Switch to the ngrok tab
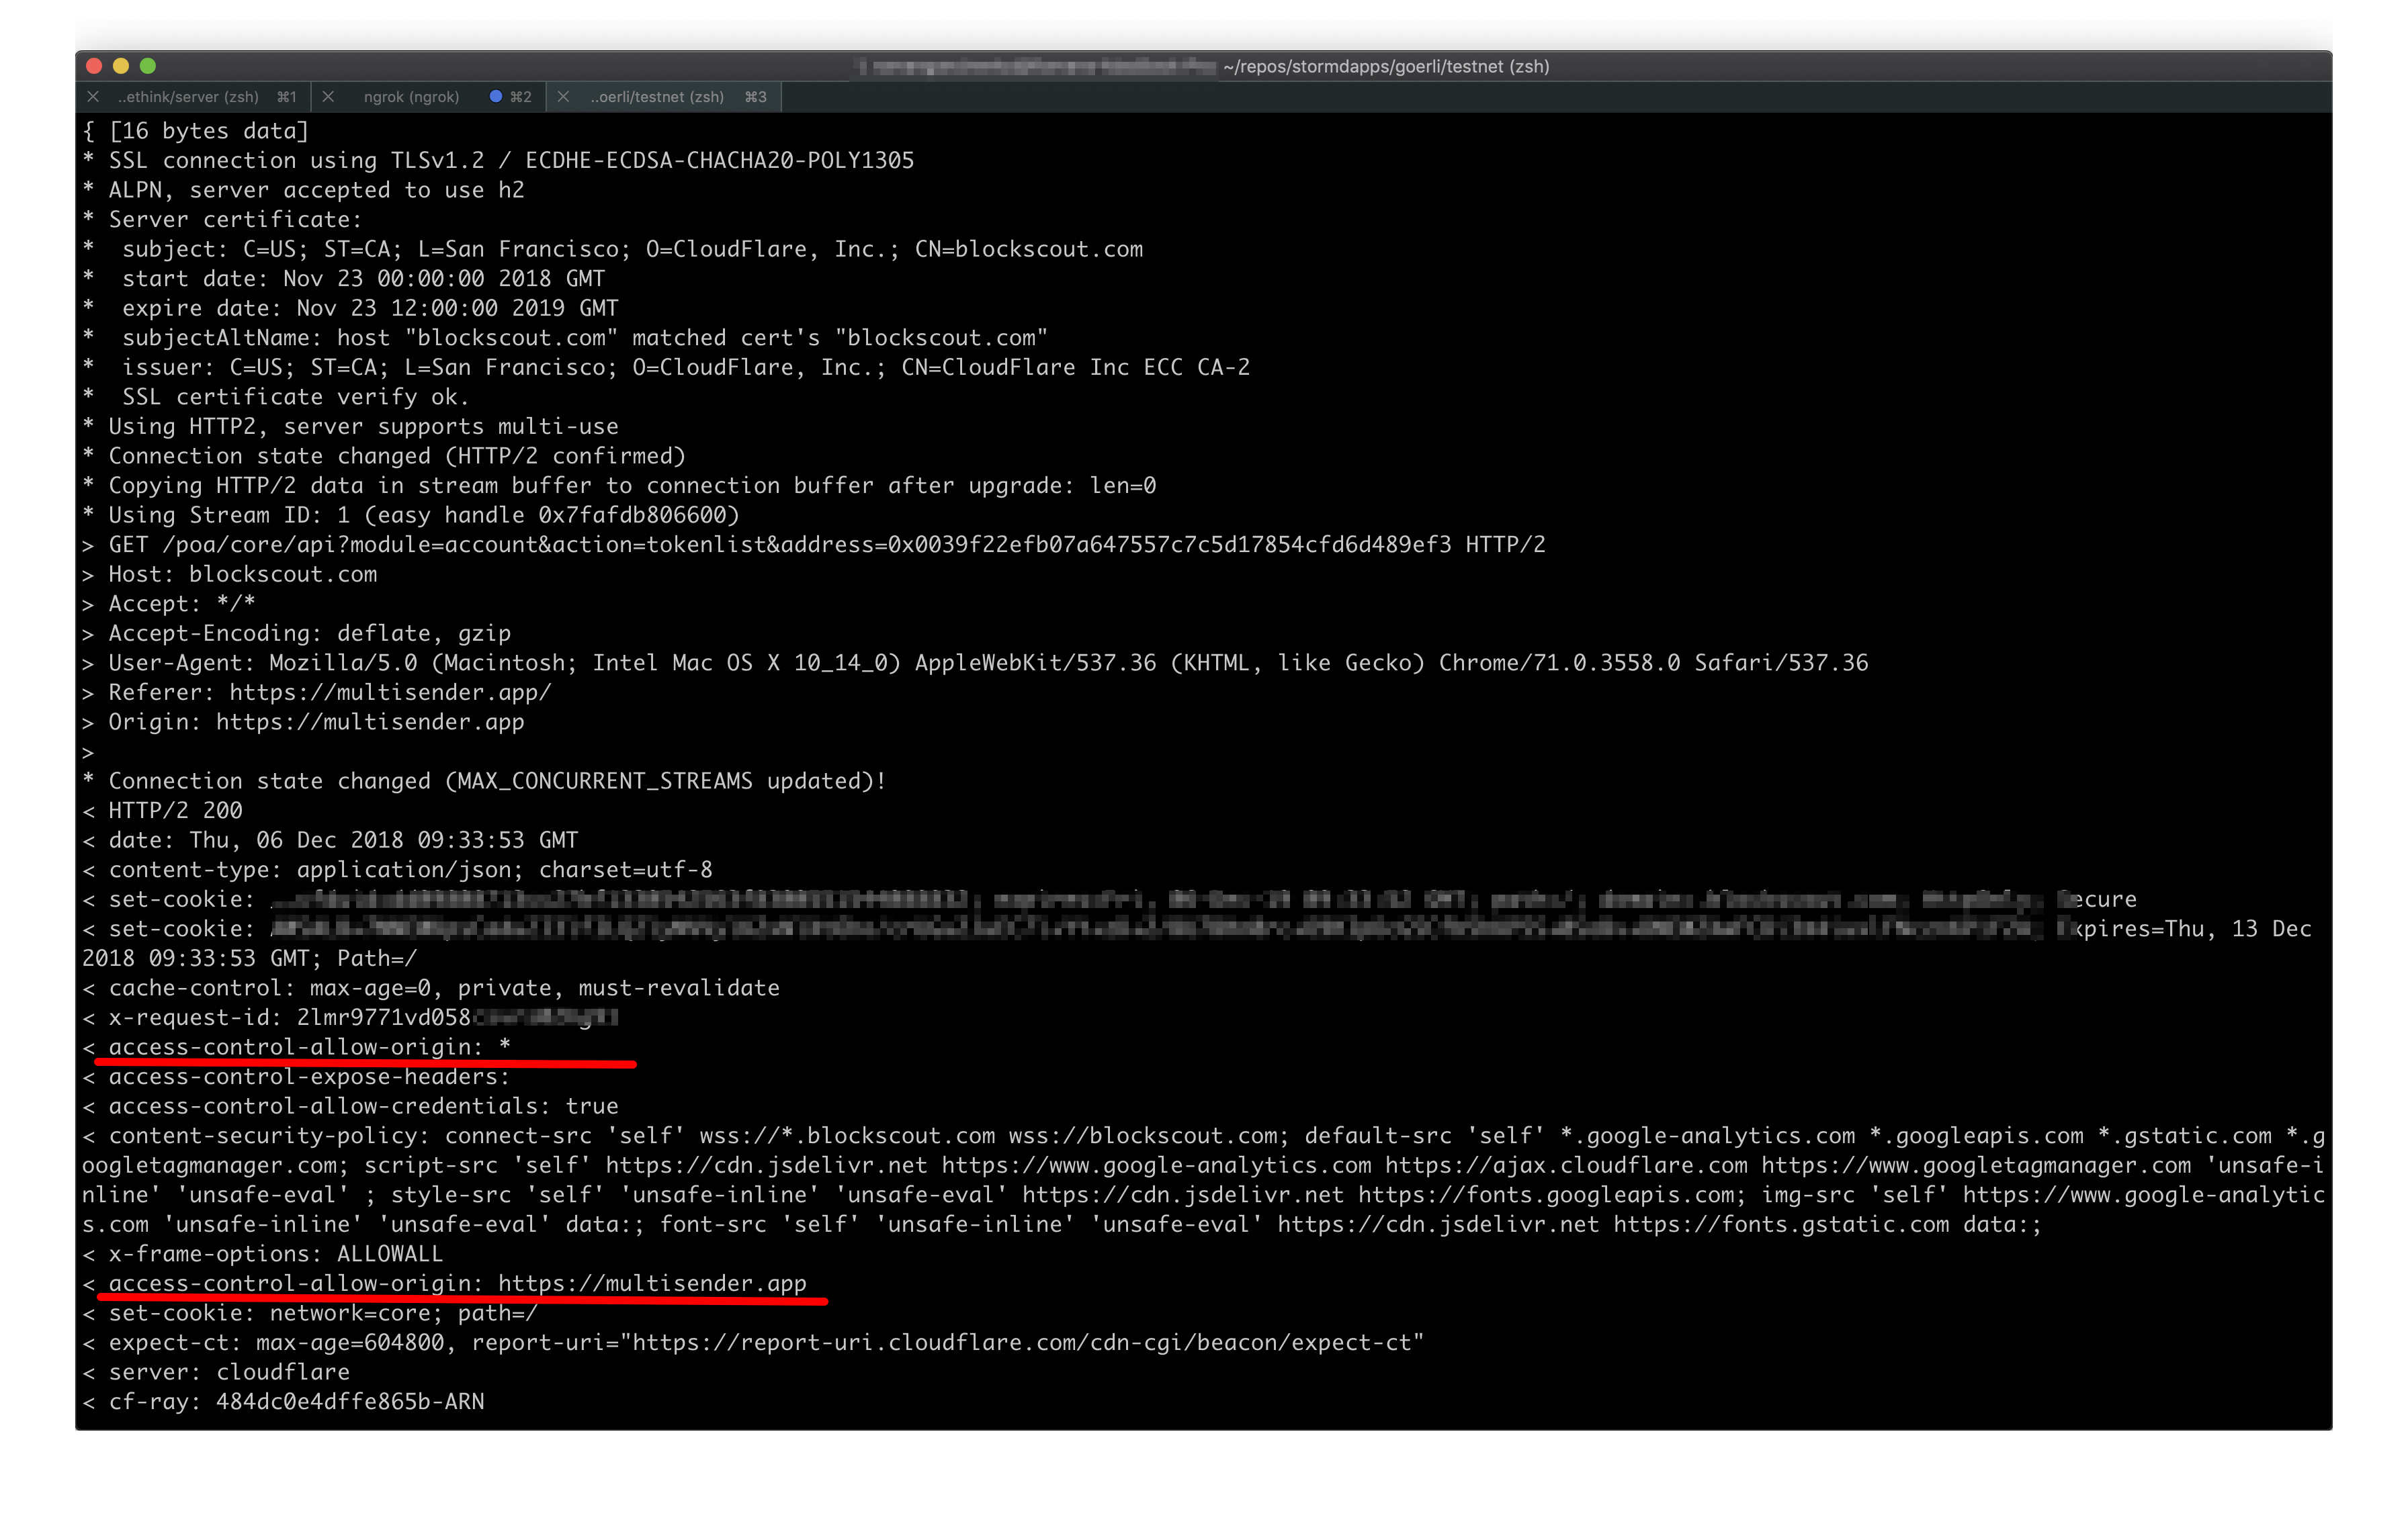Viewport: 2408px width, 1530px height. 412,96
